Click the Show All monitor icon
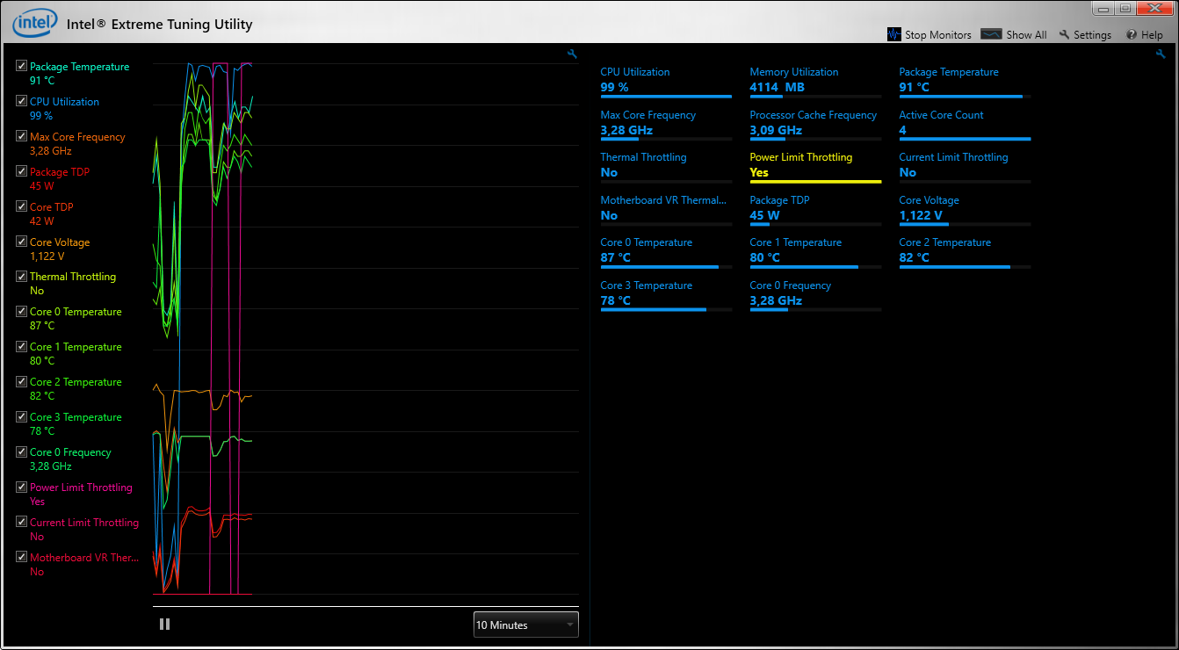This screenshot has width=1179, height=650. pyautogui.click(x=992, y=35)
